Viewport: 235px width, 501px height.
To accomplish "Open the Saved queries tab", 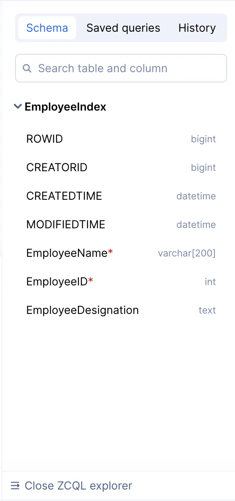I will click(x=123, y=28).
